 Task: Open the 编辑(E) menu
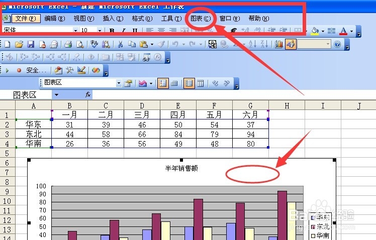point(55,19)
